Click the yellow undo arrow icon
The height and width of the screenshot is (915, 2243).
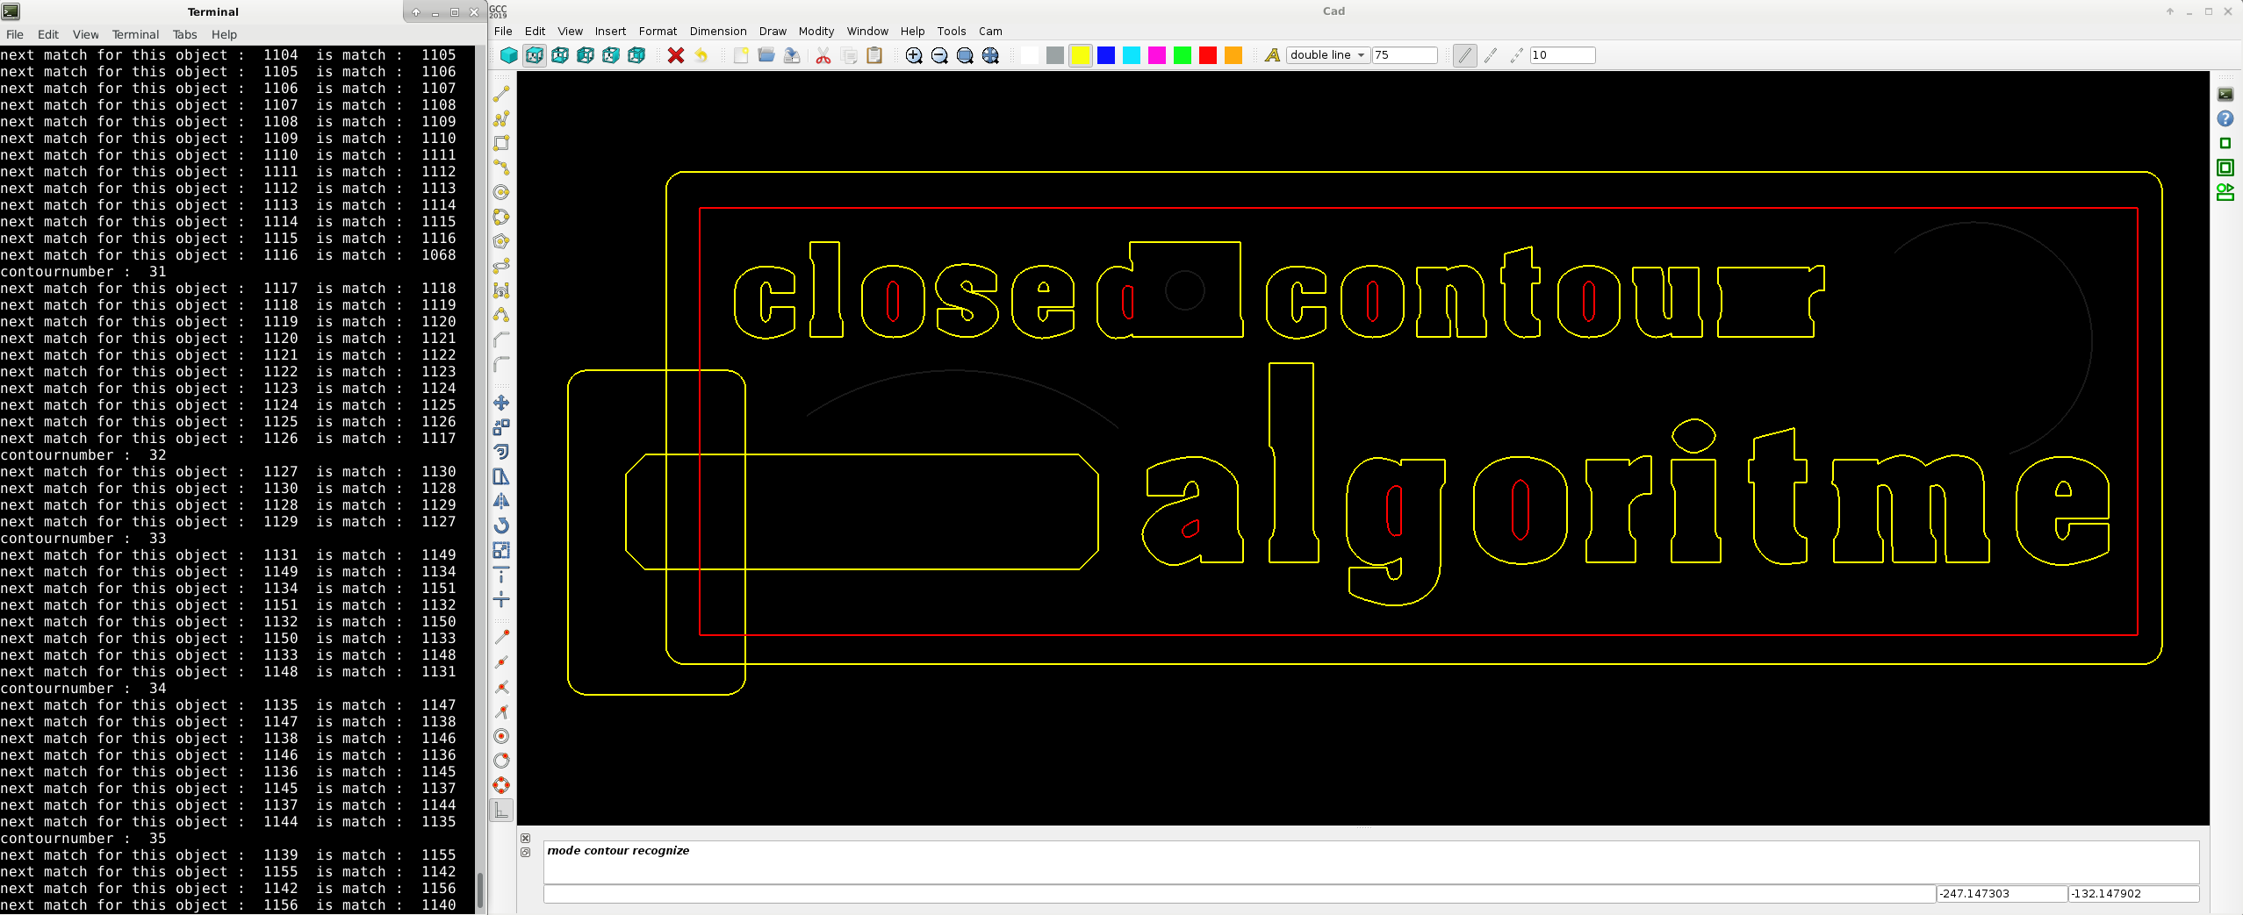[x=701, y=55]
